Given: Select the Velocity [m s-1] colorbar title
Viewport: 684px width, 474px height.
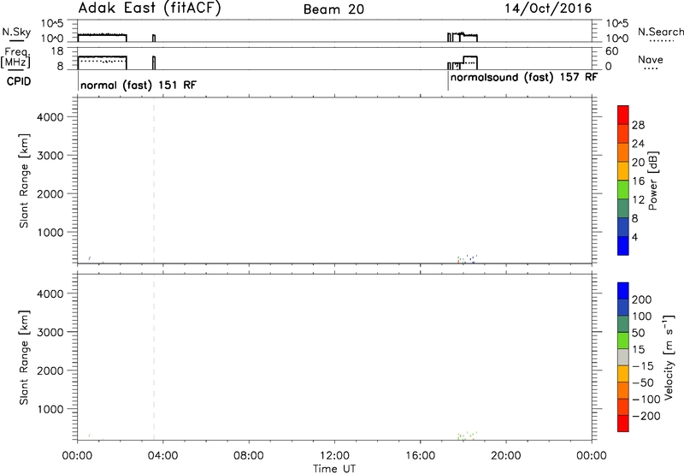Looking at the screenshot, I should click(x=669, y=357).
